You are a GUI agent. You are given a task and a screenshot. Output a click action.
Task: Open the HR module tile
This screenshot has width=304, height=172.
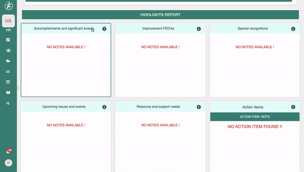(x=8, y=21)
